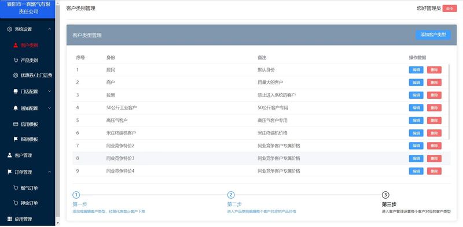
Task: Expand the 门店配置 submenu chevron
Action: (49, 91)
